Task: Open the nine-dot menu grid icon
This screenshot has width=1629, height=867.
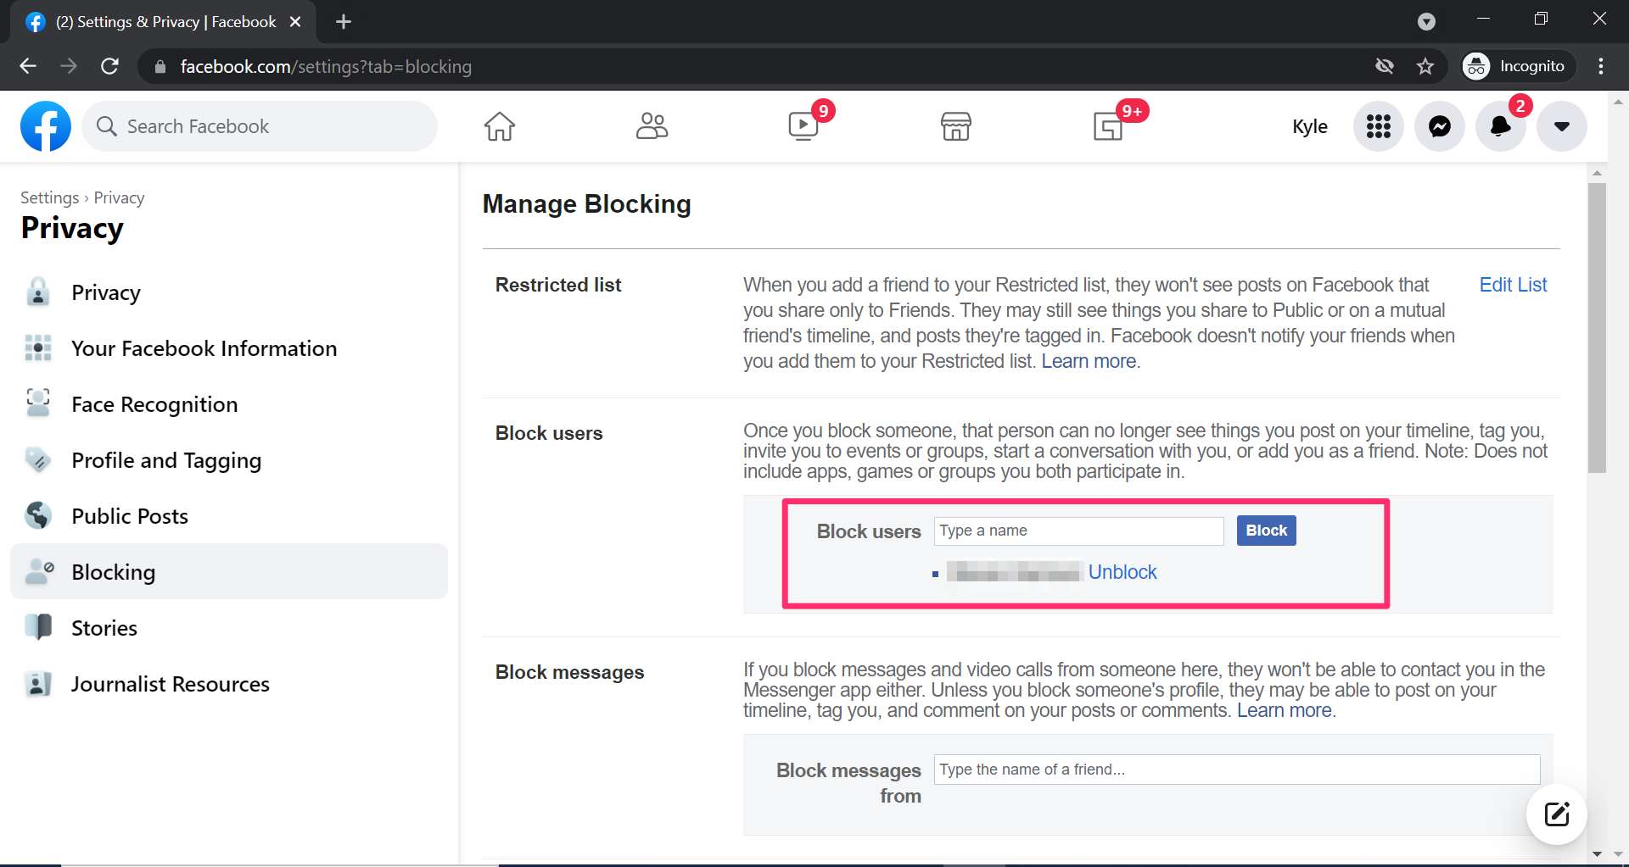Action: pyautogui.click(x=1379, y=126)
